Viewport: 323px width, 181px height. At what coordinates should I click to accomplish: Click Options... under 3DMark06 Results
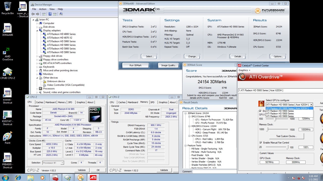pyautogui.click(x=278, y=57)
